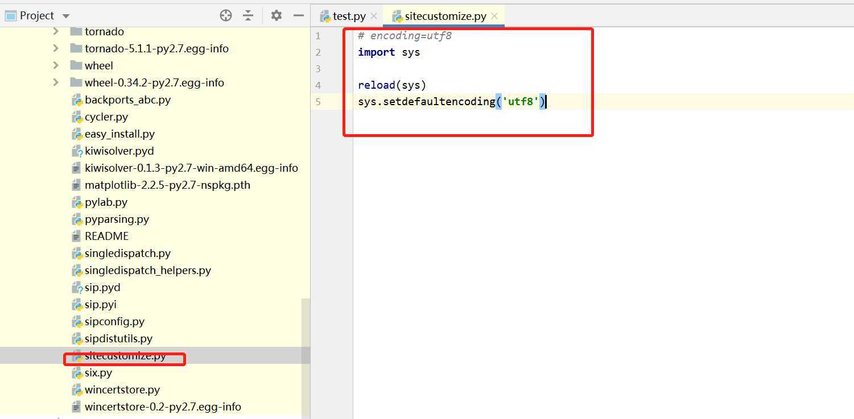
Task: Open the Project view dropdown
Action: click(x=65, y=16)
